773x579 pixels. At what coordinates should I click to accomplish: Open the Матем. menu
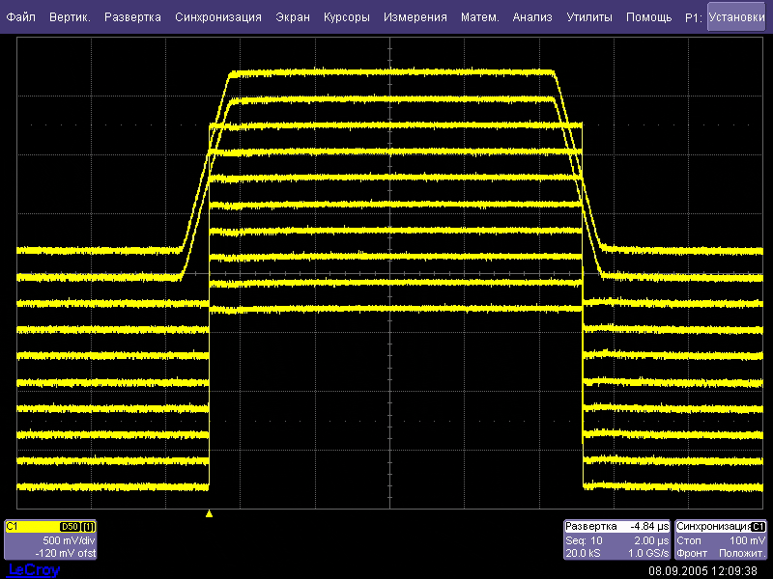click(479, 17)
